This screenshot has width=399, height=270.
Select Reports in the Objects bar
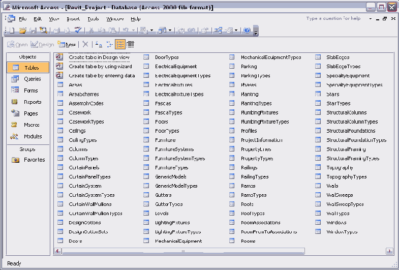[28, 102]
